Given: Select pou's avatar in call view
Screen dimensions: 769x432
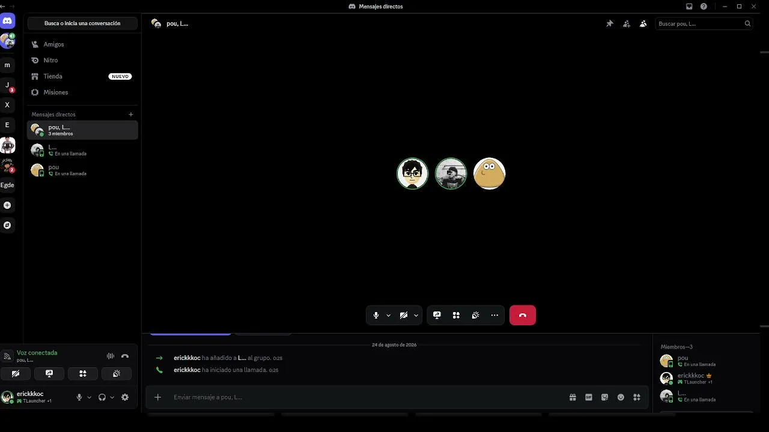Looking at the screenshot, I should tap(489, 173).
